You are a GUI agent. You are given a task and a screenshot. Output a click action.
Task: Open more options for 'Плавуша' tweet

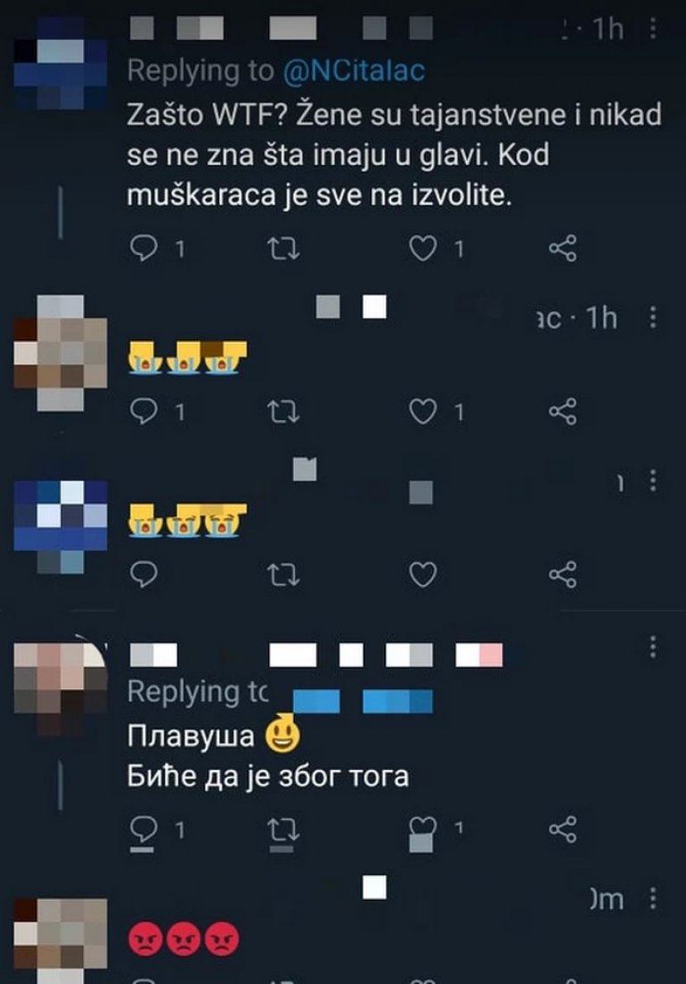pos(653,647)
